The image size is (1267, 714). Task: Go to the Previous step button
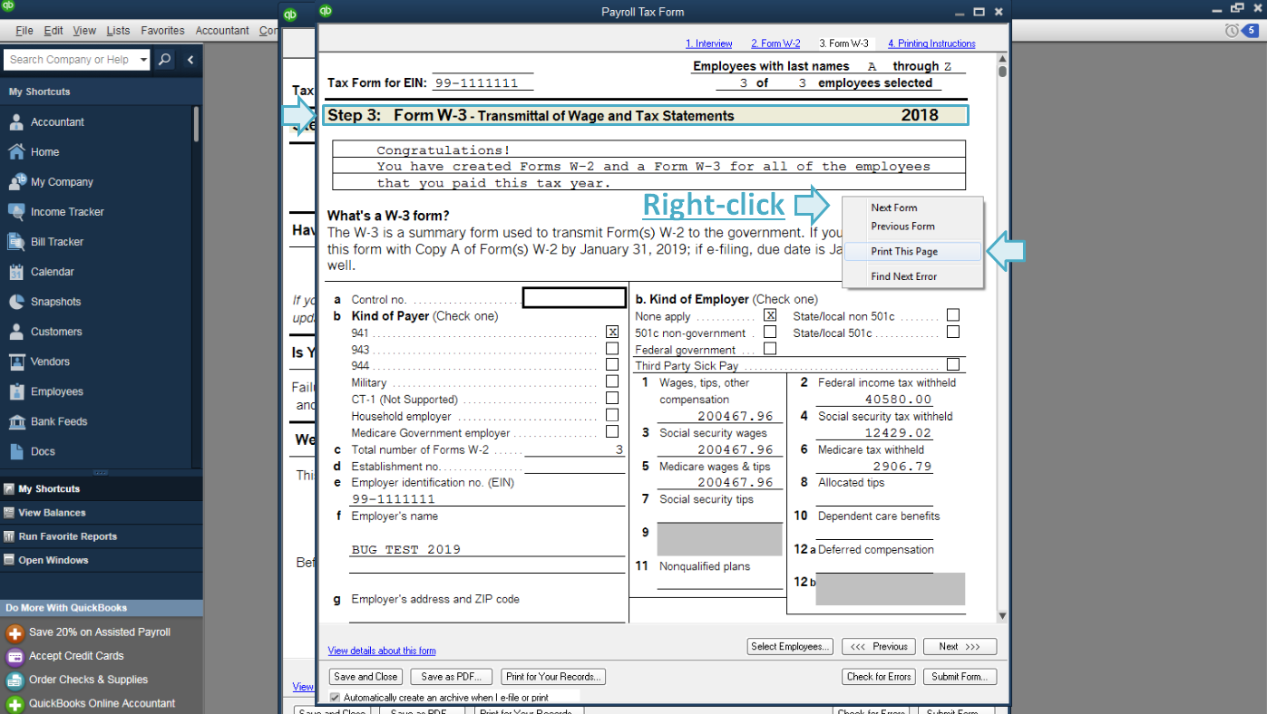point(879,646)
